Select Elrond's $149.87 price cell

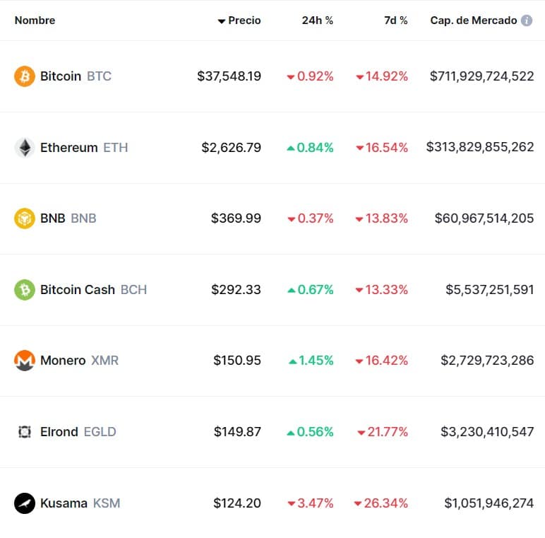237,432
